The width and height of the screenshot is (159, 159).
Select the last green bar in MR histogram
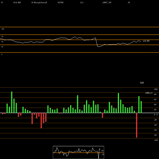(x=141, y=107)
